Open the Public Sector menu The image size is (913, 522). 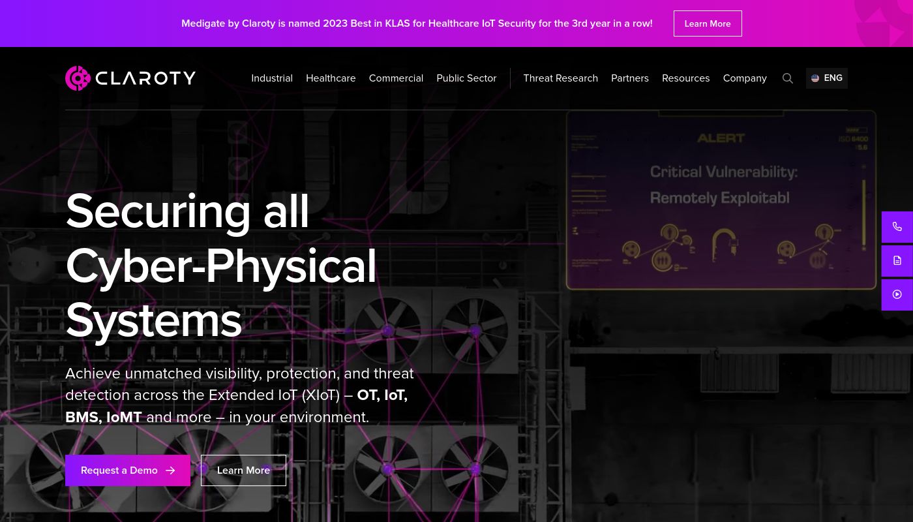[466, 78]
